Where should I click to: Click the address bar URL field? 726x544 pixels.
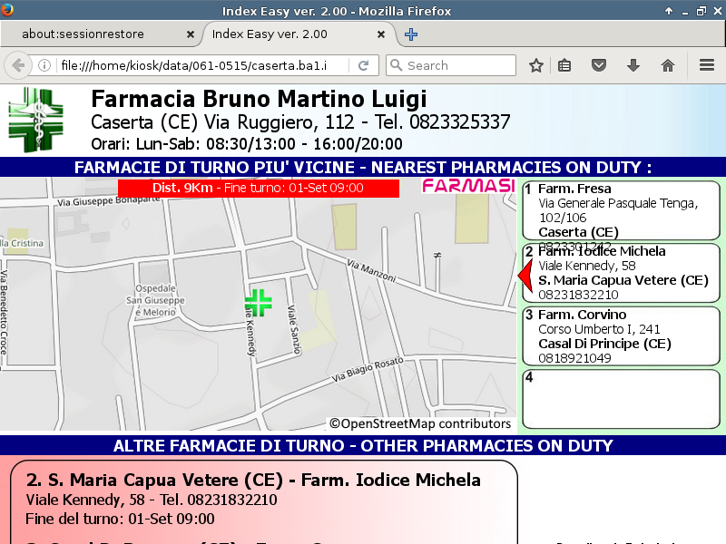[200, 65]
